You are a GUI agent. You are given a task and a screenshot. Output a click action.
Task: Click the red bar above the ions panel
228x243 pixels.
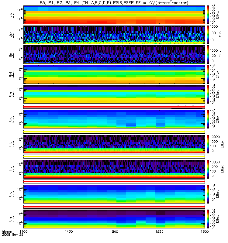click(114, 207)
